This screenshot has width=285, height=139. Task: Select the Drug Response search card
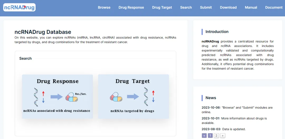(x=58, y=97)
